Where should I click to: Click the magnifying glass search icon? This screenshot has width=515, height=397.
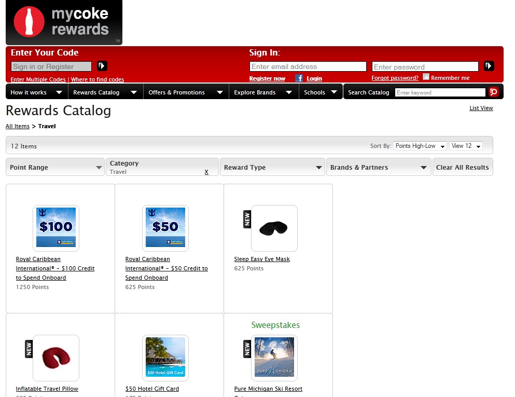(x=493, y=92)
